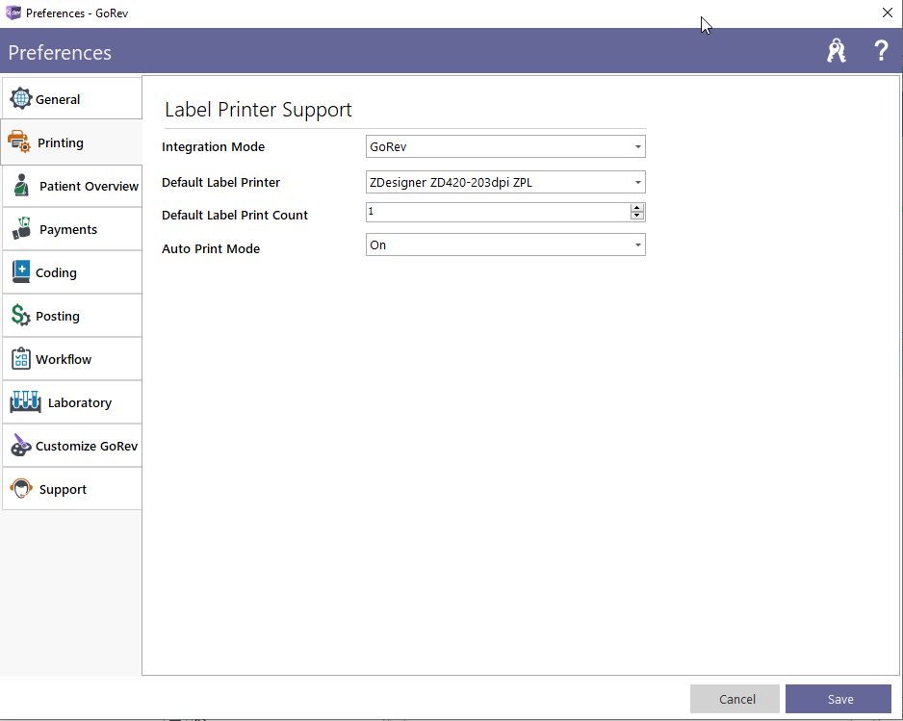Increase Default Label Print Count with up arrow
Screen dimensions: 903x721
point(637,208)
